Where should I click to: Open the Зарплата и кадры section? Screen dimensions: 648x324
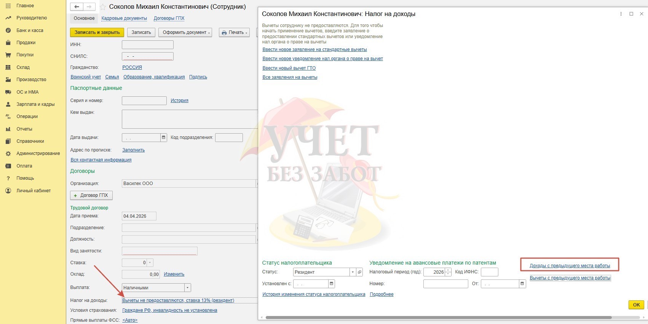click(35, 104)
